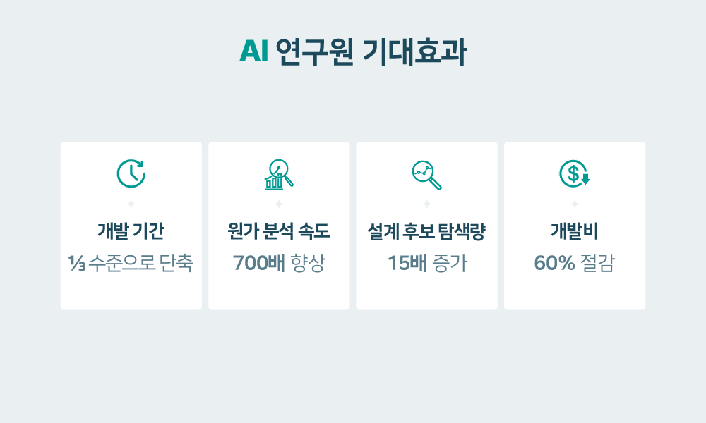Click empty bottom area of 개발 기간 card

(x=131, y=292)
